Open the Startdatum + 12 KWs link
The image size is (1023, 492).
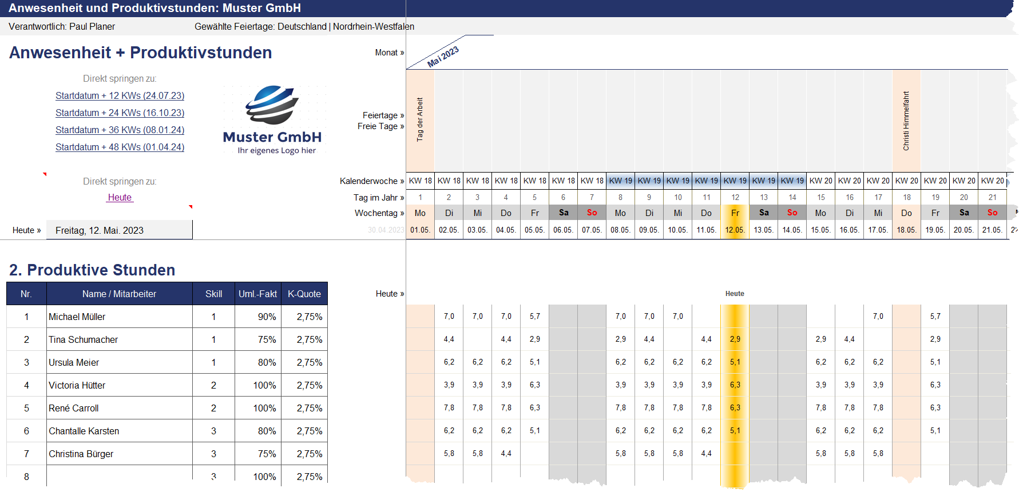pos(120,95)
